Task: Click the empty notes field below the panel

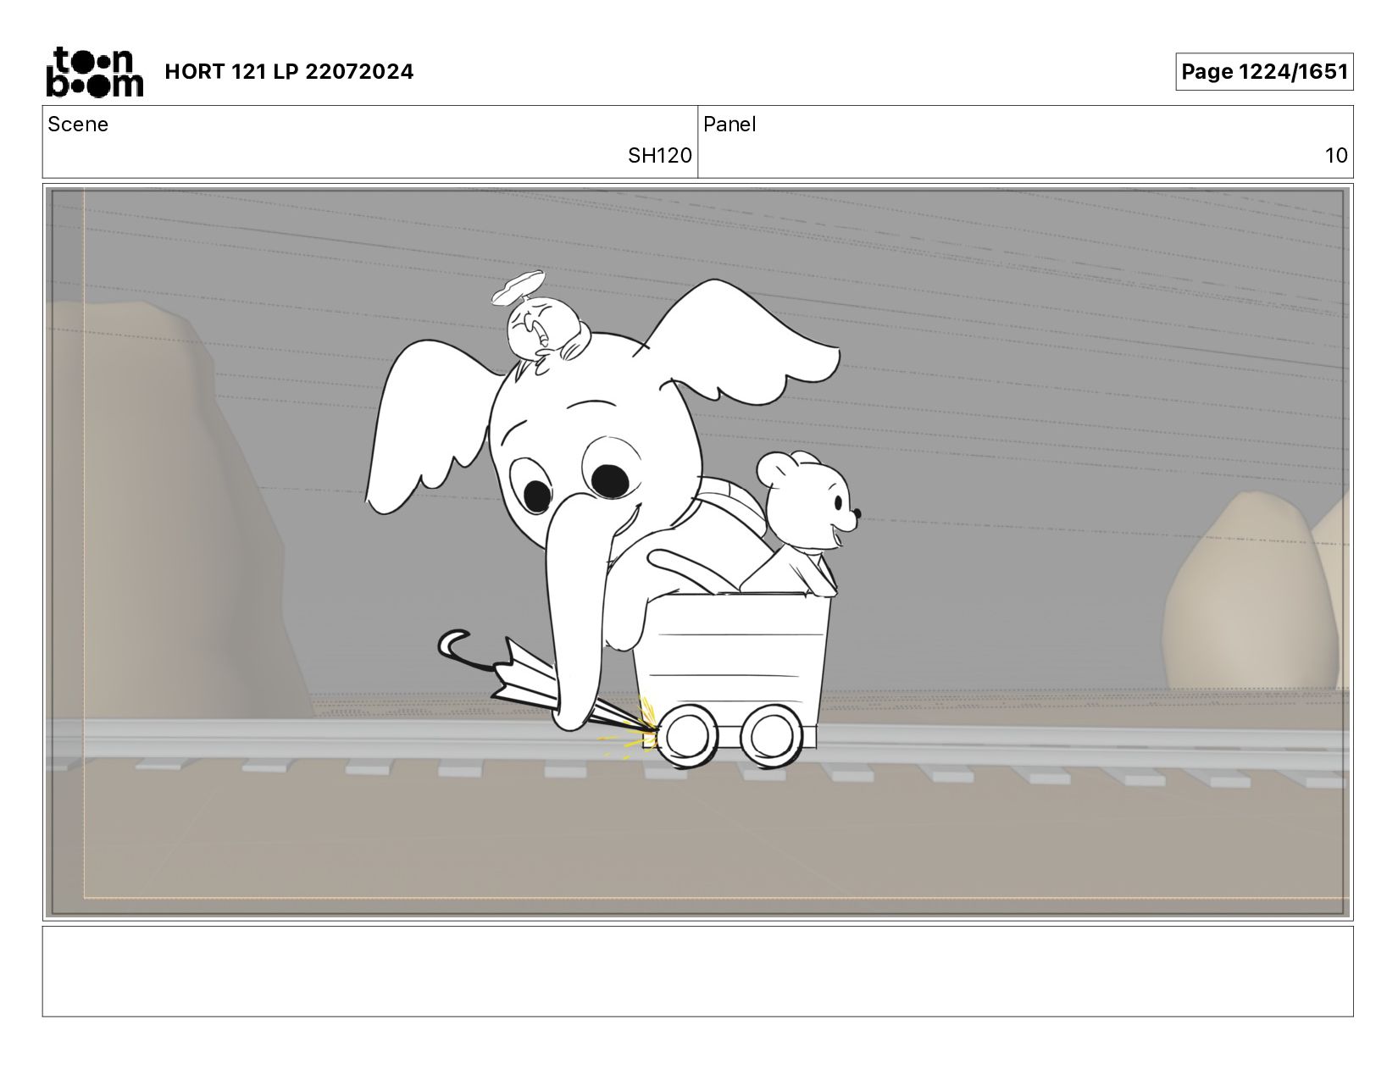Action: coord(697,971)
